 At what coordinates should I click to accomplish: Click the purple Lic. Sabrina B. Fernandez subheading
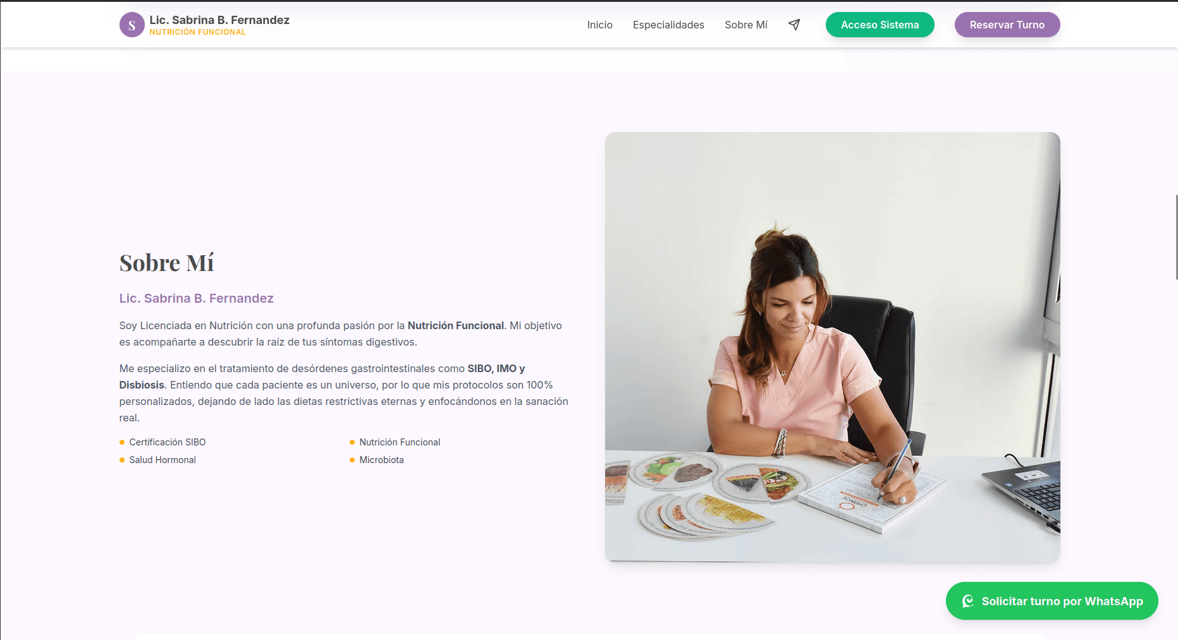tap(197, 298)
